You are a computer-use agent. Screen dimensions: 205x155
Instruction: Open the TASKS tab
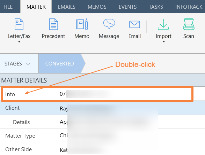156,7
